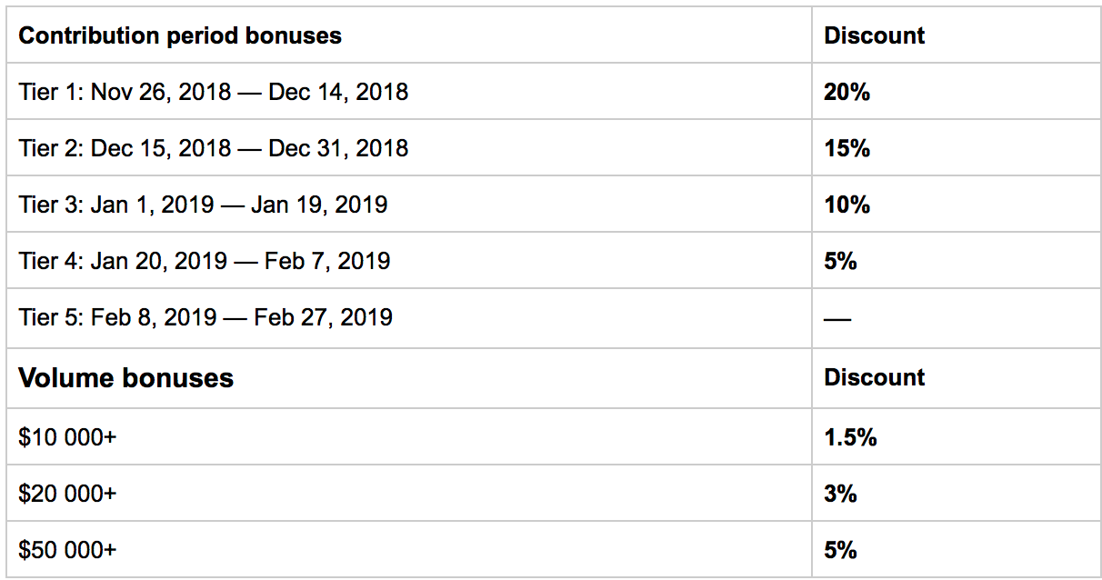
Task: Select the 15% discount cell
Action: tap(847, 148)
